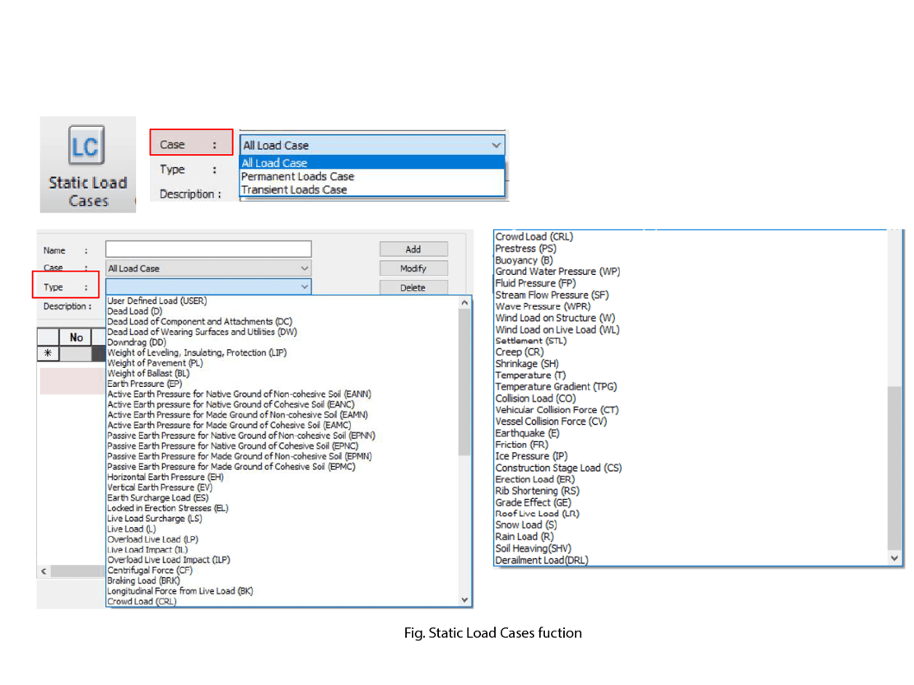
Task: Select Transient Loads Case option
Action: 294,190
